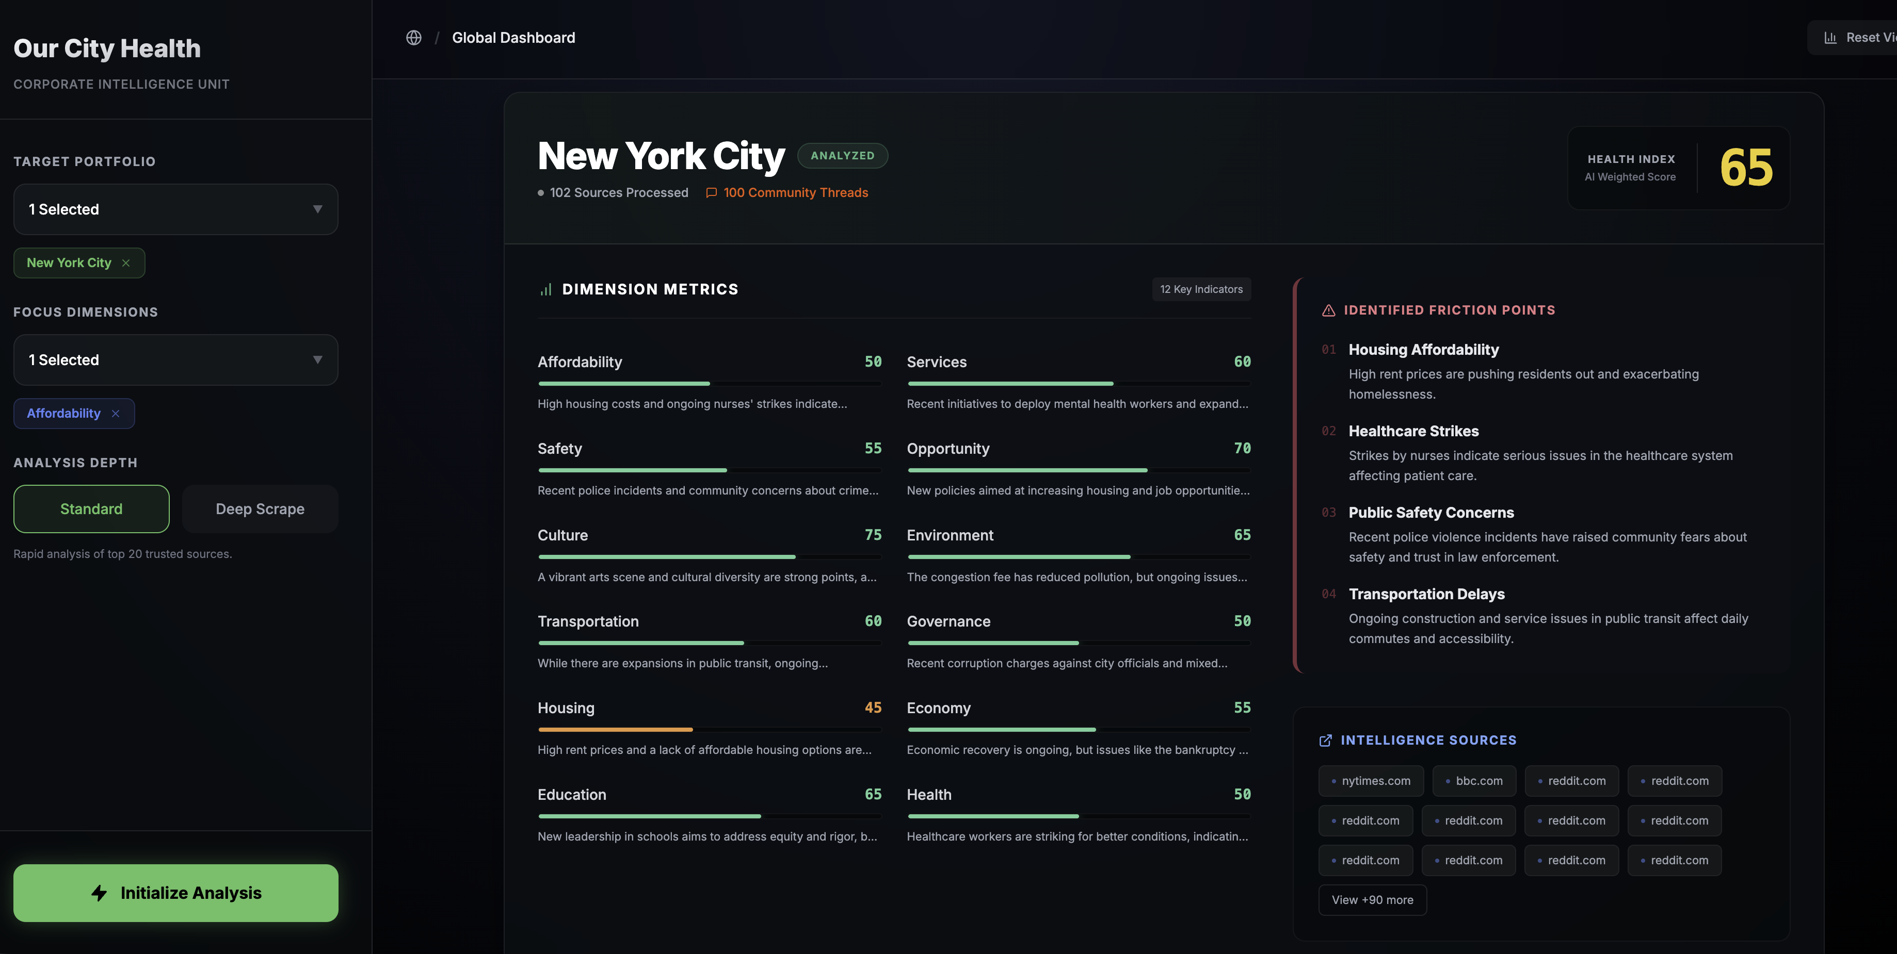Click the chat bubble icon by Community Threads
The image size is (1897, 954).
click(711, 193)
